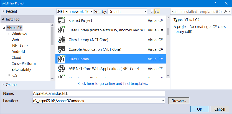This screenshot has width=232, height=114.
Task: Click the template list scrollbar thumb
Action: pos(168,31)
